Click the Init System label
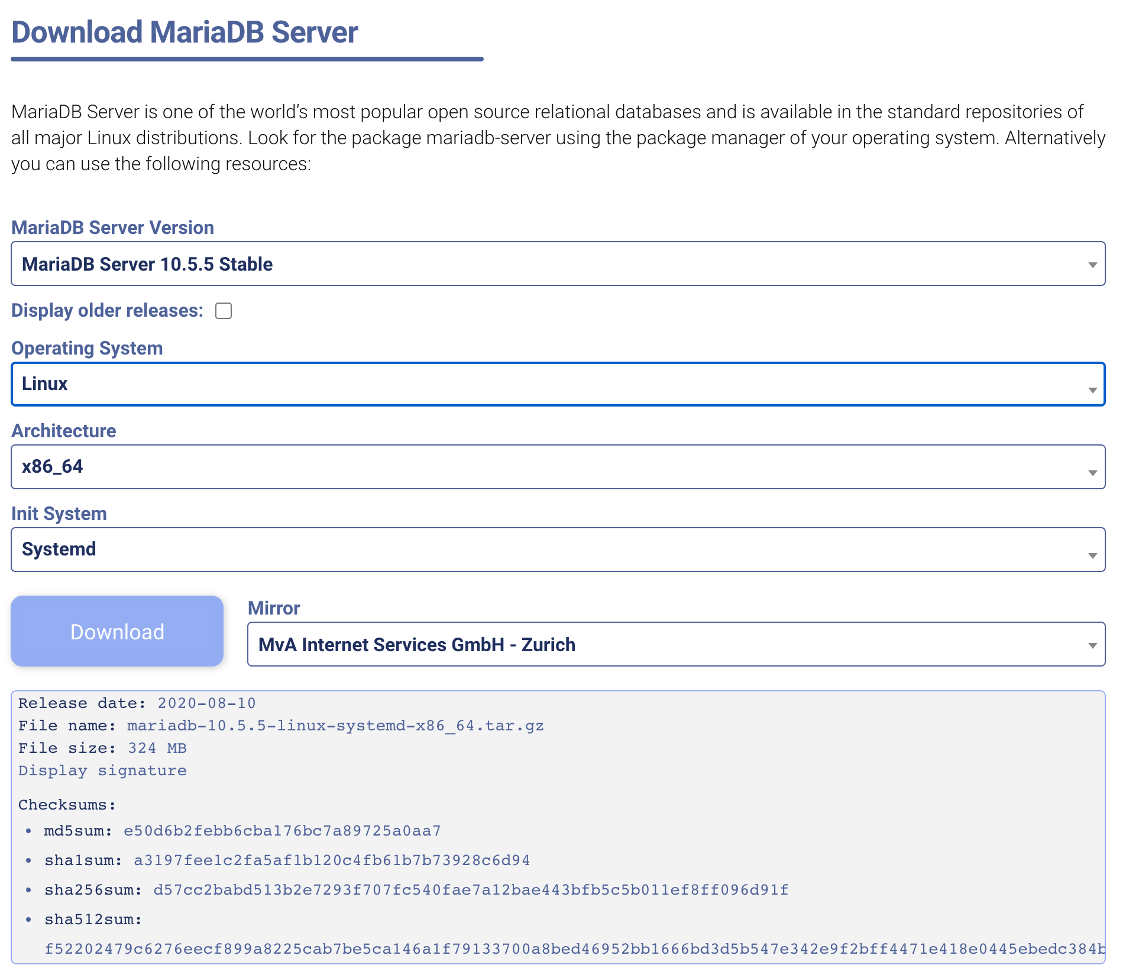The image size is (1126, 975). coord(59,513)
